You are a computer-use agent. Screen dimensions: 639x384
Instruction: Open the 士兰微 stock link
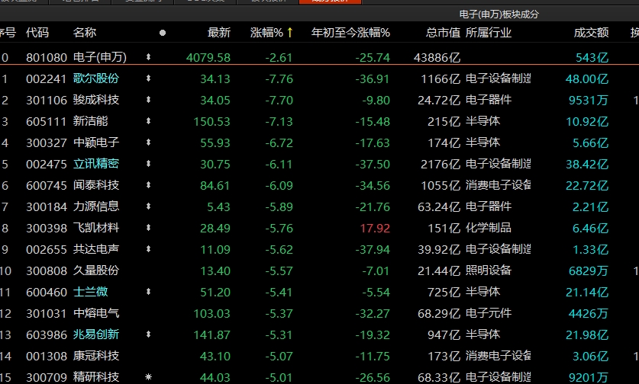pyautogui.click(x=91, y=292)
